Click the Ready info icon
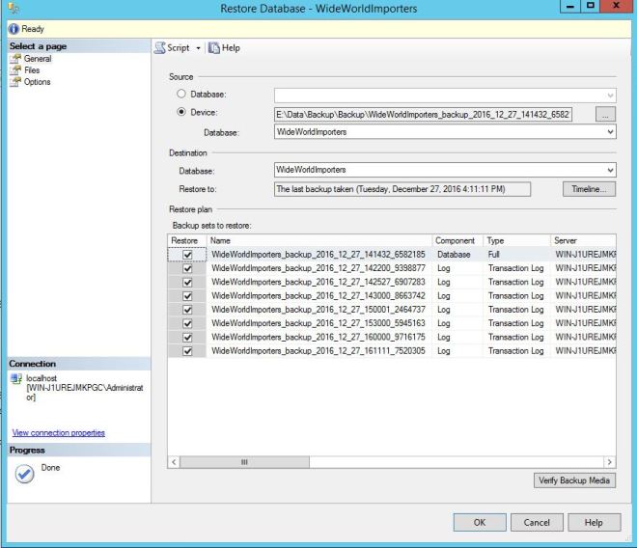The width and height of the screenshot is (637, 548). (x=14, y=29)
